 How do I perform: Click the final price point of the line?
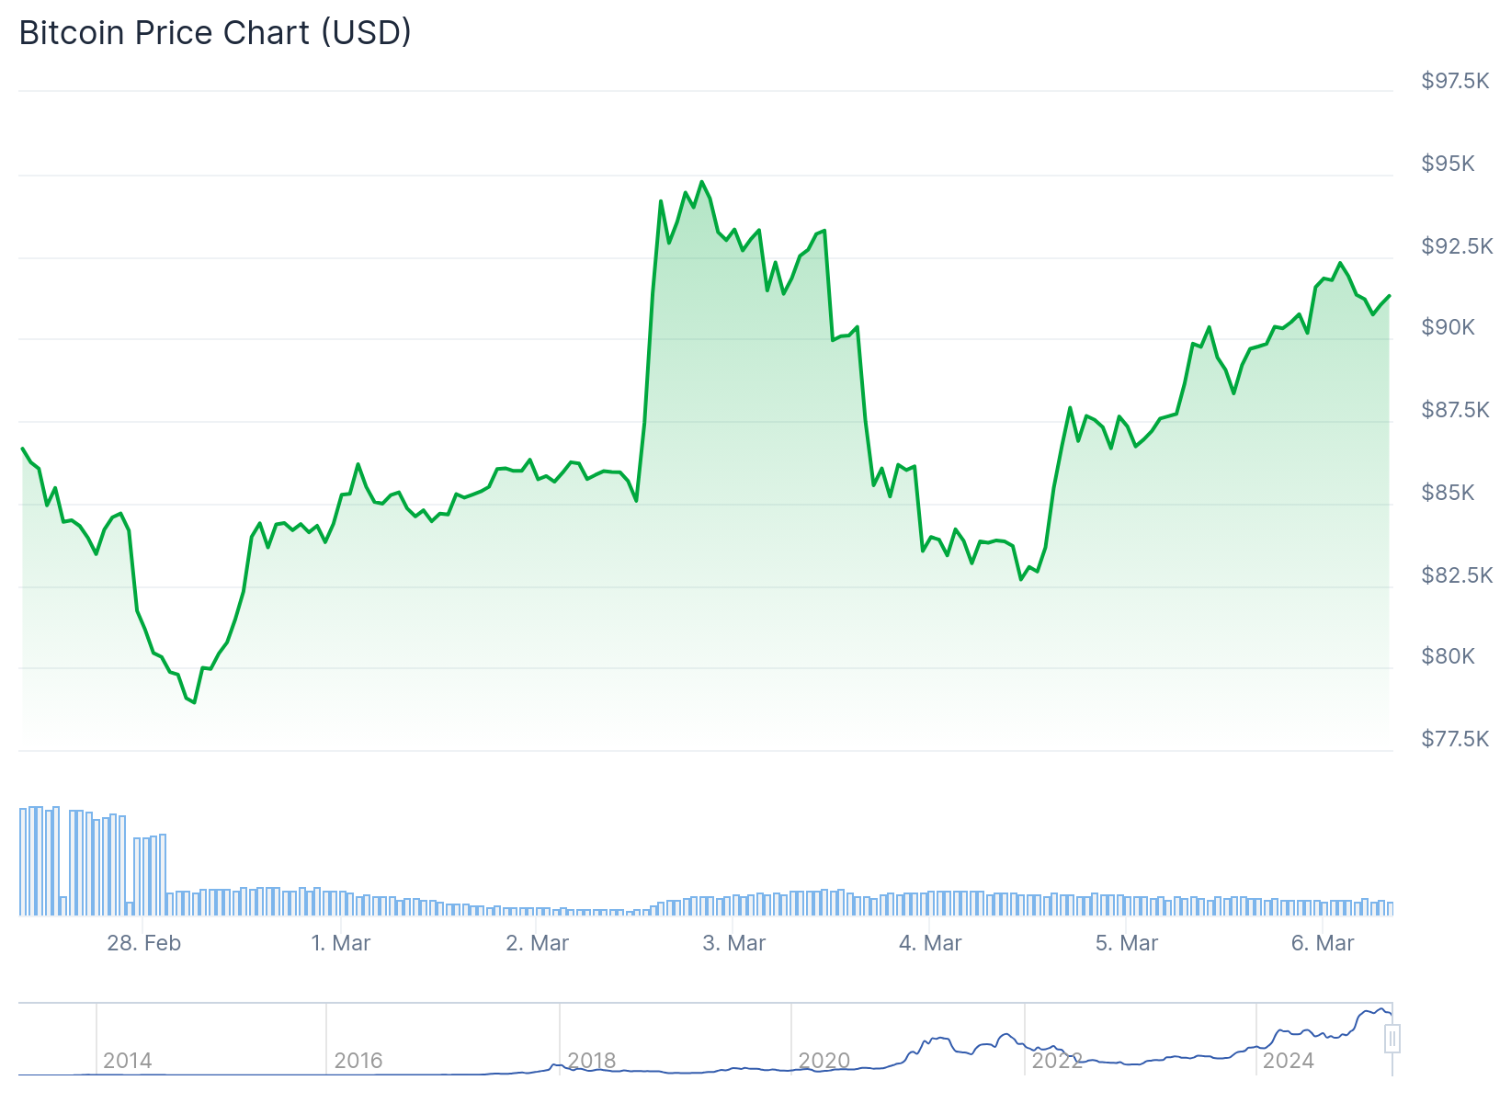pyautogui.click(x=1389, y=296)
